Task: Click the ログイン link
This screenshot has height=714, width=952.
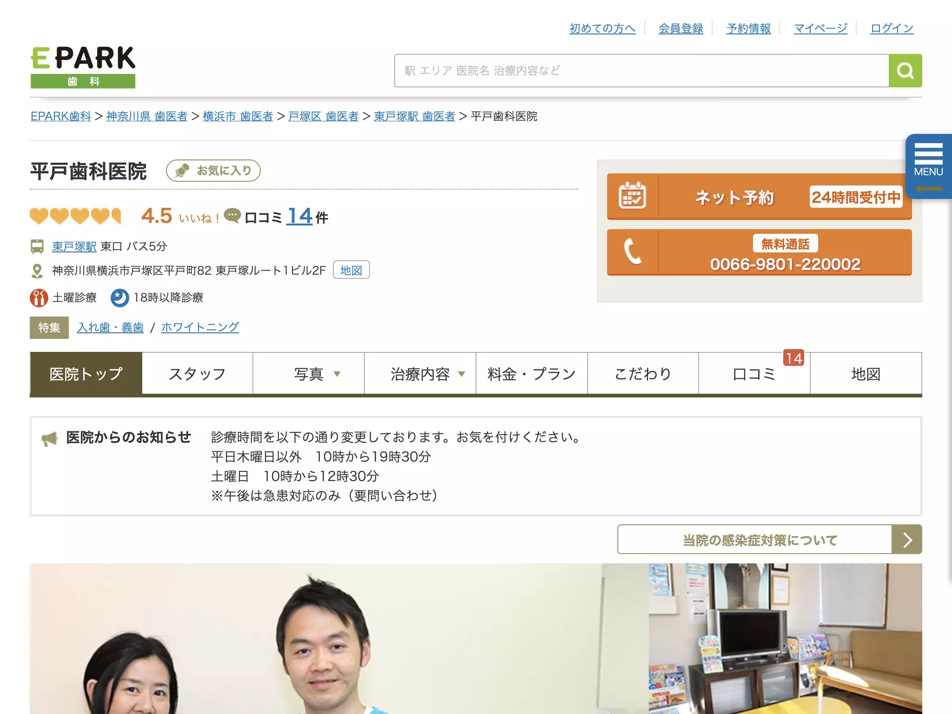Action: coord(892,28)
